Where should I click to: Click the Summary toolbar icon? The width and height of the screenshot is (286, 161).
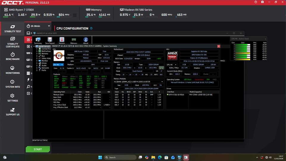(x=38, y=41)
